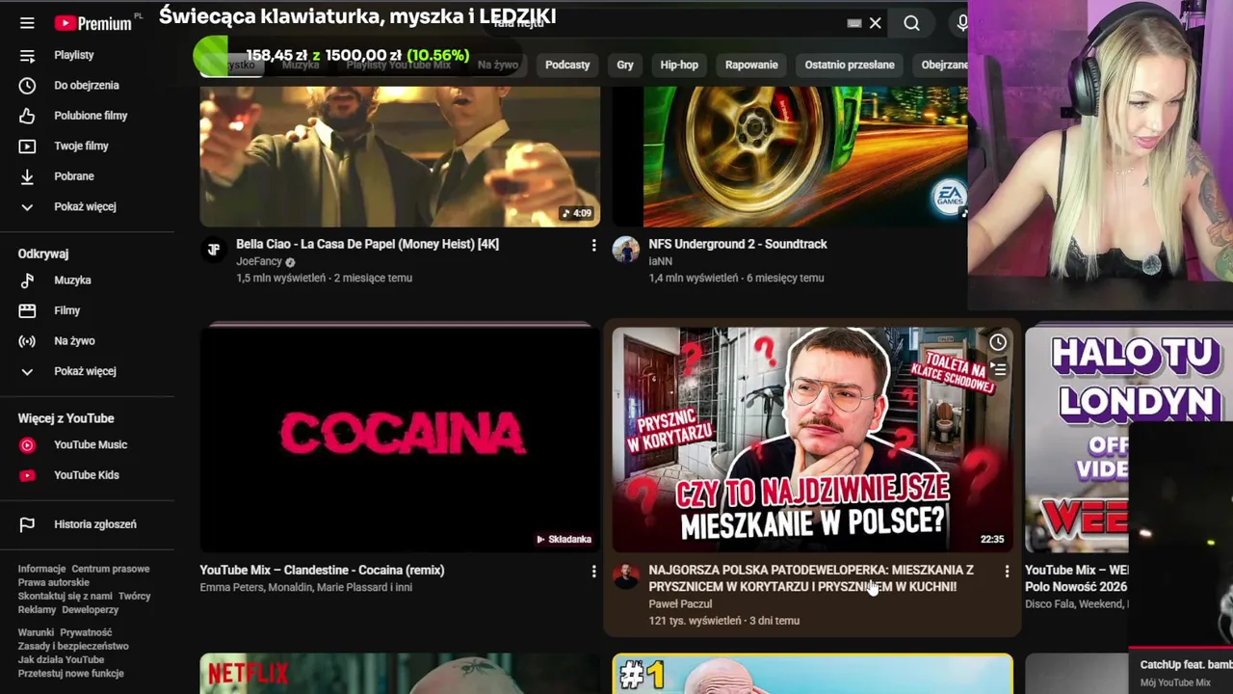This screenshot has width=1233, height=694.
Task: Open Pobrane downloads section
Action: click(73, 176)
